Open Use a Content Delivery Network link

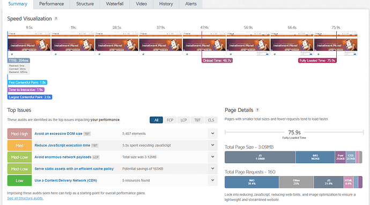point(65,180)
